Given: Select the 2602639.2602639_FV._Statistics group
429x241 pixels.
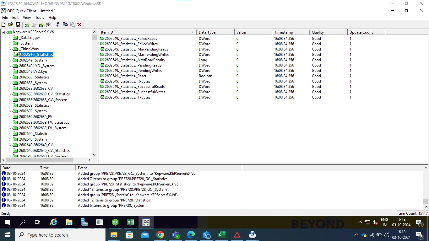Looking at the screenshot, I should (x=44, y=122).
